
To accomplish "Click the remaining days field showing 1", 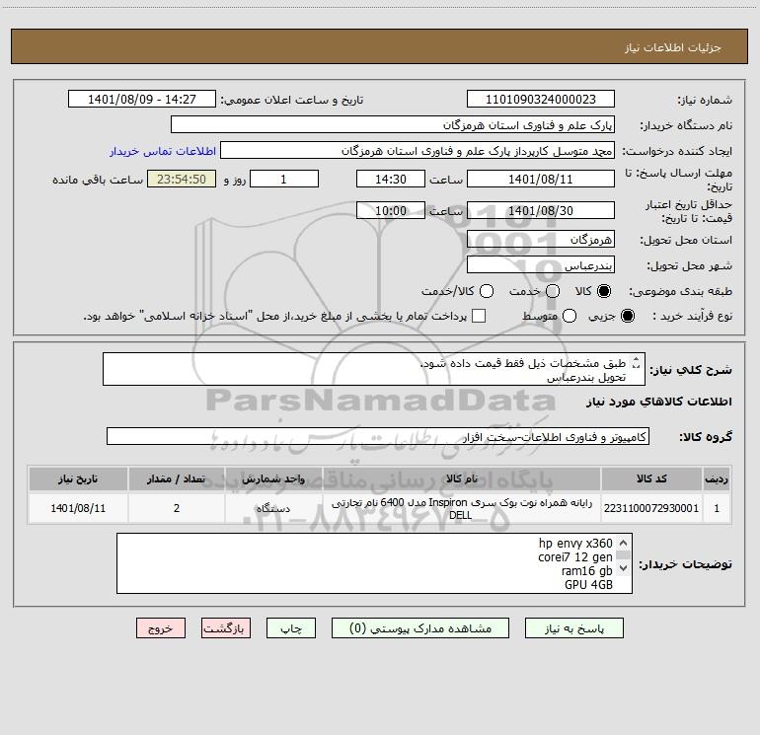I will 284,179.
